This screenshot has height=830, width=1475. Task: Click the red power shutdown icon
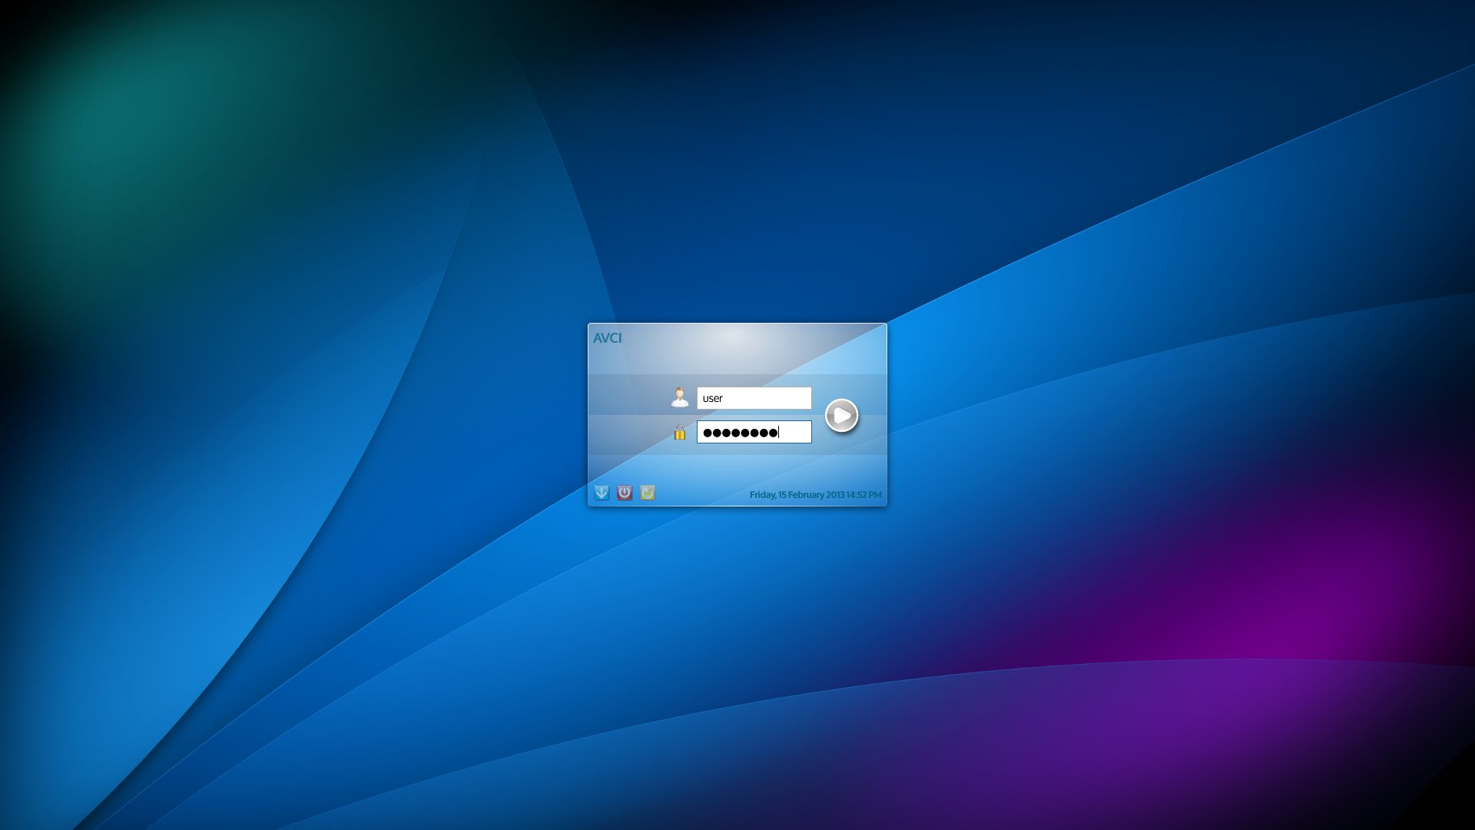click(625, 493)
